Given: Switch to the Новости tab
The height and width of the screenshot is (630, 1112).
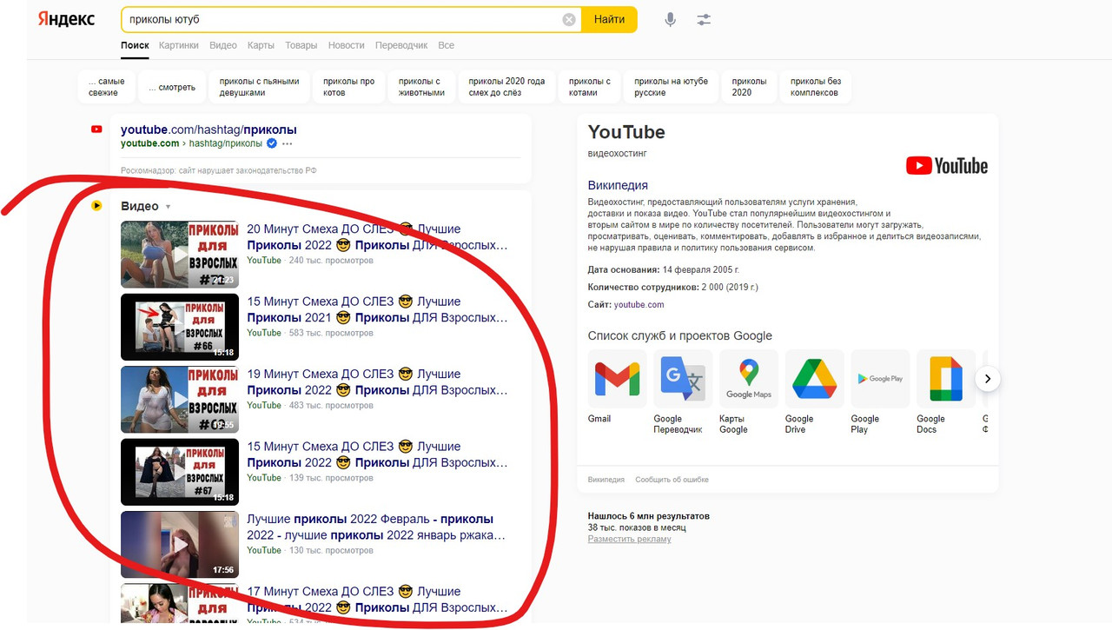Looking at the screenshot, I should (x=347, y=45).
